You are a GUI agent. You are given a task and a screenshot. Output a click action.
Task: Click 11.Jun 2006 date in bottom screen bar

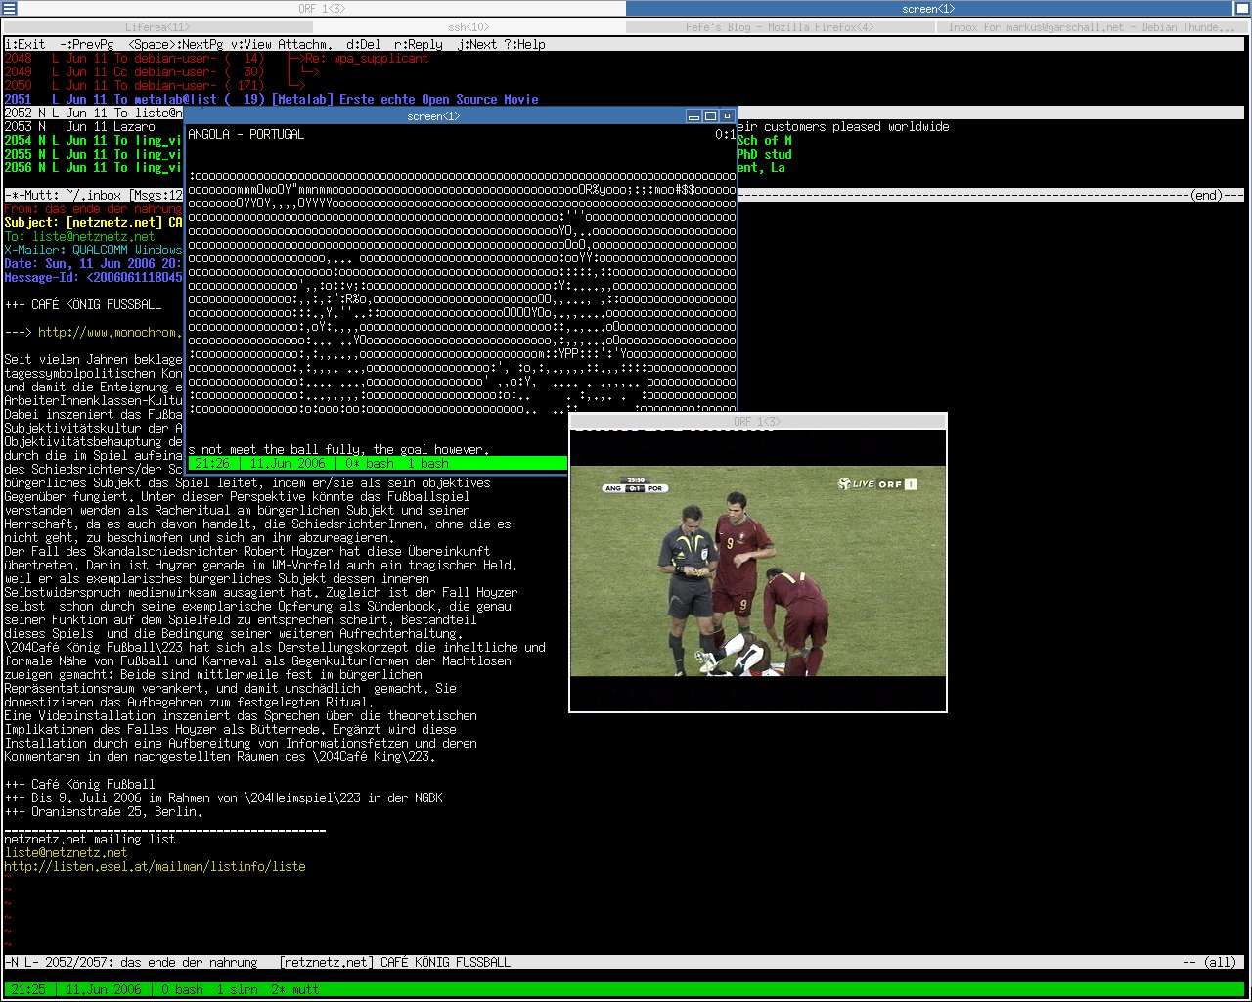(x=104, y=989)
